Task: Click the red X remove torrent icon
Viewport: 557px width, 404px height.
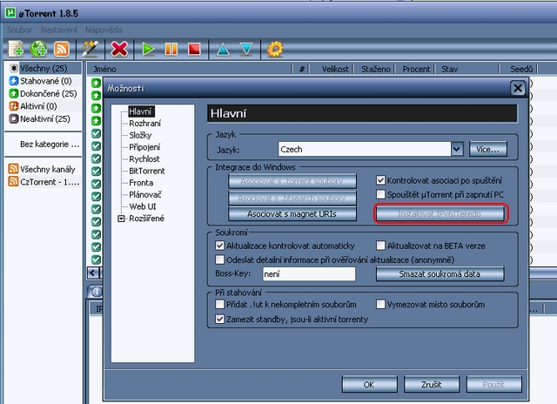Action: 120,49
